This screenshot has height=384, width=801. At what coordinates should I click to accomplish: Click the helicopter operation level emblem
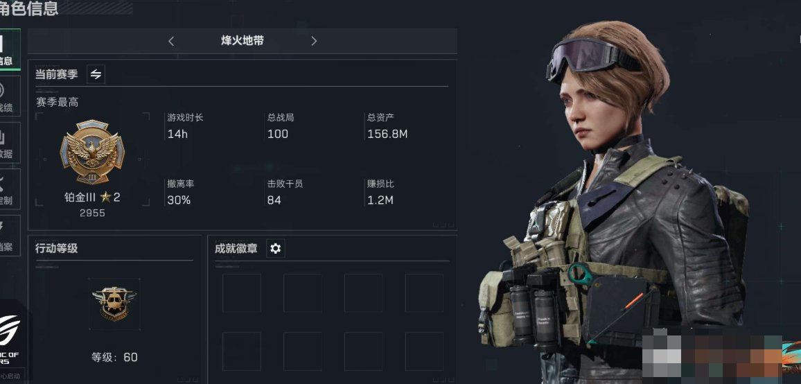pyautogui.click(x=114, y=304)
